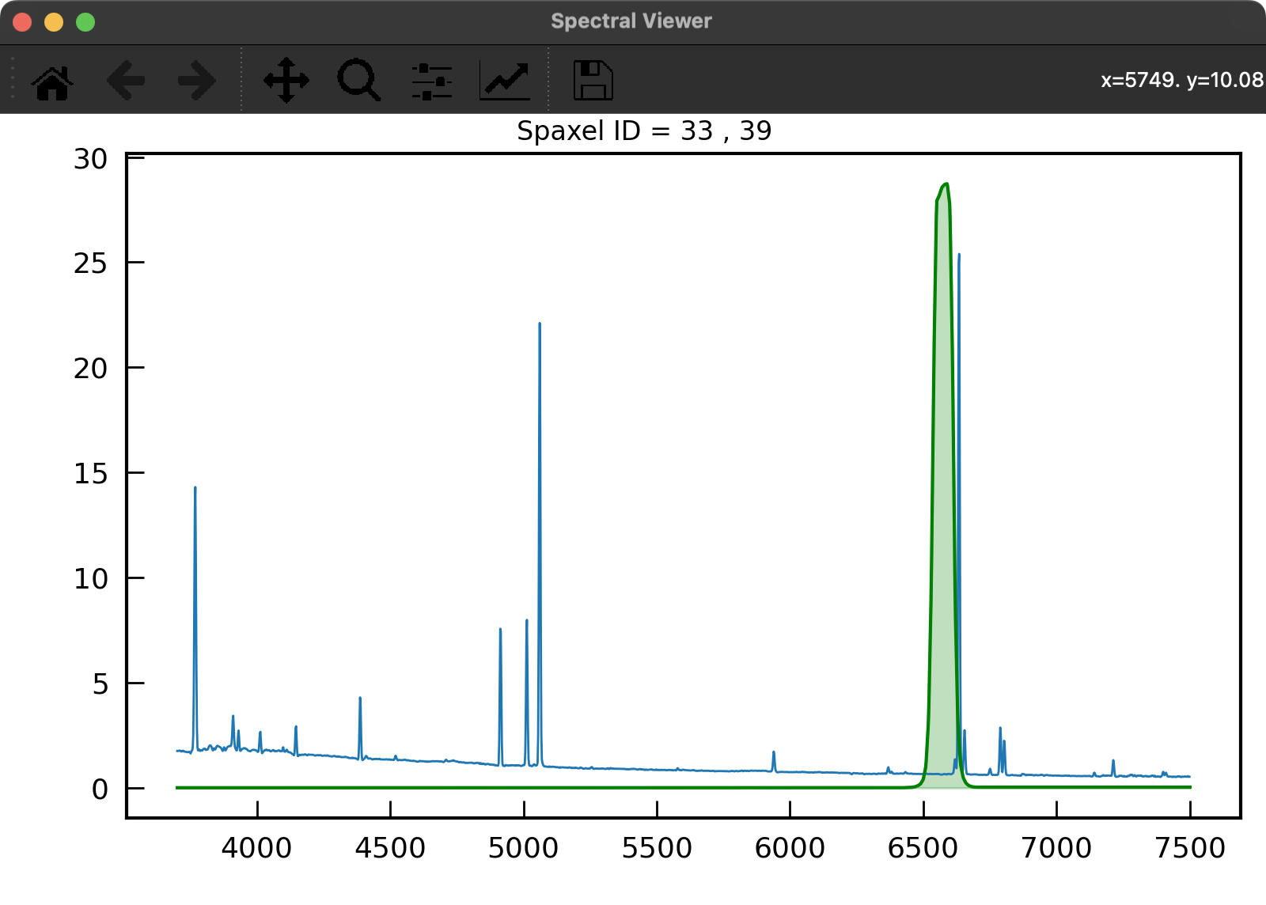Screen dimensions: 1266x905
Task: Click x-axis label 5500
Action: 657,848
